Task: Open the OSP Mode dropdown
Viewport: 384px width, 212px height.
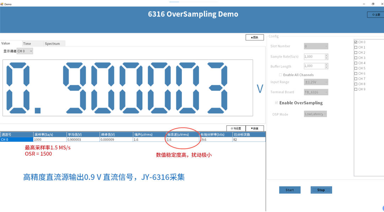Action: tap(315, 114)
